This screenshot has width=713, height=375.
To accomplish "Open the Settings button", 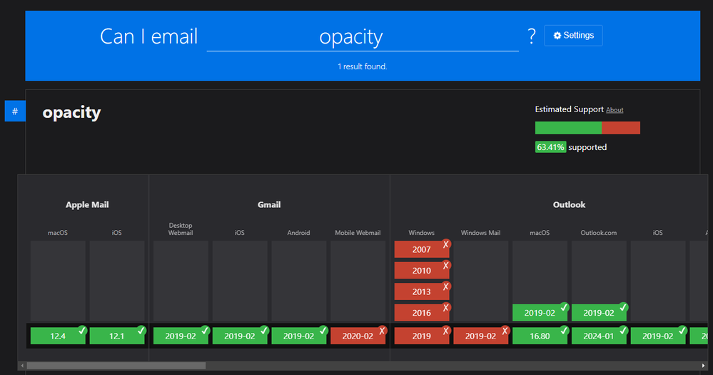I will (573, 36).
